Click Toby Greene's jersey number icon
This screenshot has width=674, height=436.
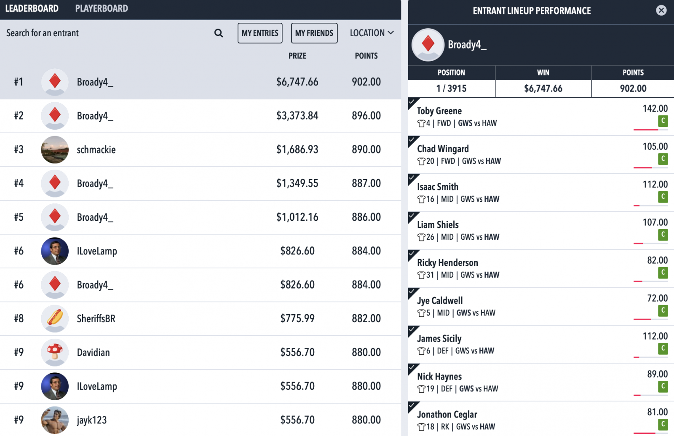click(x=421, y=123)
